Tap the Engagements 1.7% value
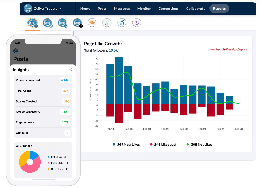 tap(65, 122)
